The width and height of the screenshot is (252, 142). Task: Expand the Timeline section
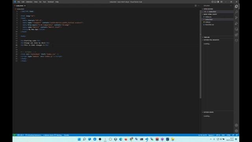(x=206, y=37)
